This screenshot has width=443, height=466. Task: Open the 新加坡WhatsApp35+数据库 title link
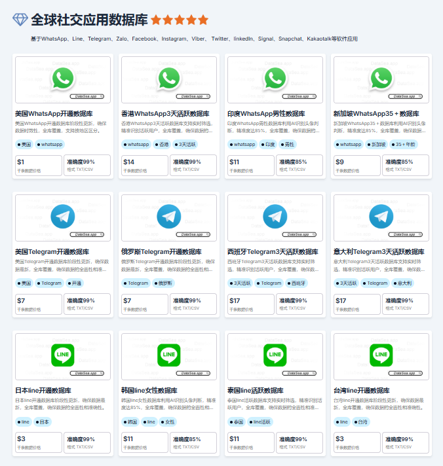pos(376,113)
